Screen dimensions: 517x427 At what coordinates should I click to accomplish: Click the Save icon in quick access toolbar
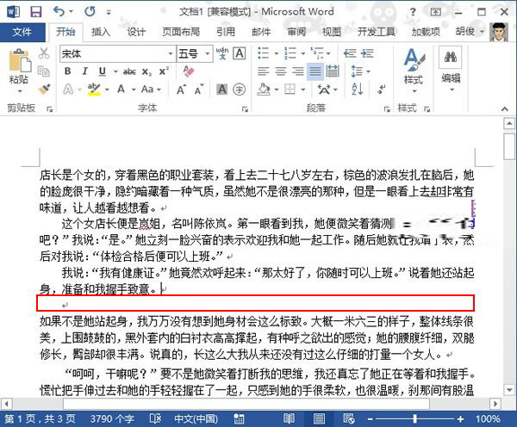click(35, 12)
